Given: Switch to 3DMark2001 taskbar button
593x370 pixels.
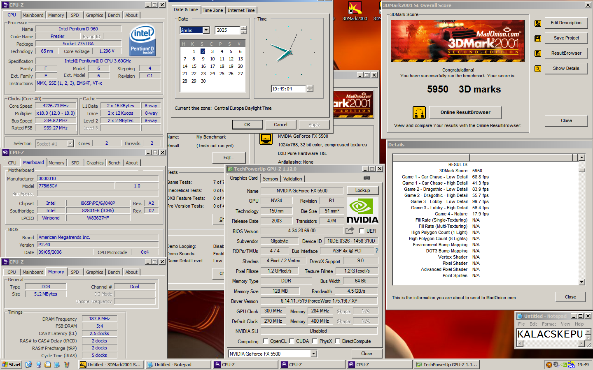Looking at the screenshot, I should pyautogui.click(x=111, y=365).
